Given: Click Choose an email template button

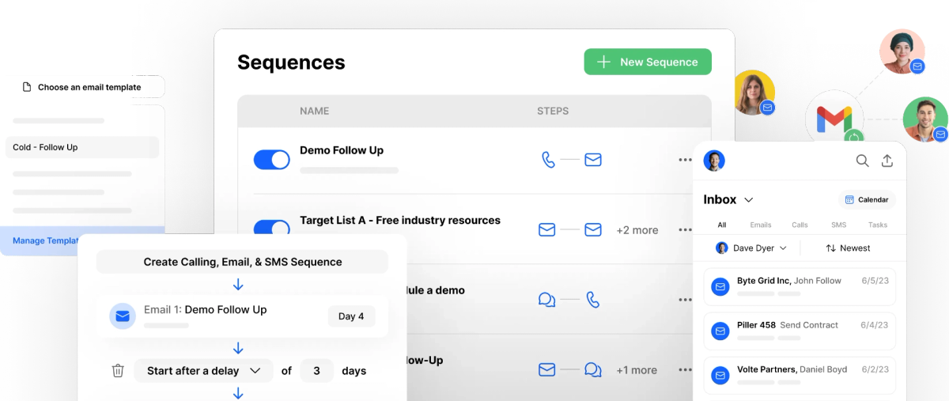Looking at the screenshot, I should [89, 87].
